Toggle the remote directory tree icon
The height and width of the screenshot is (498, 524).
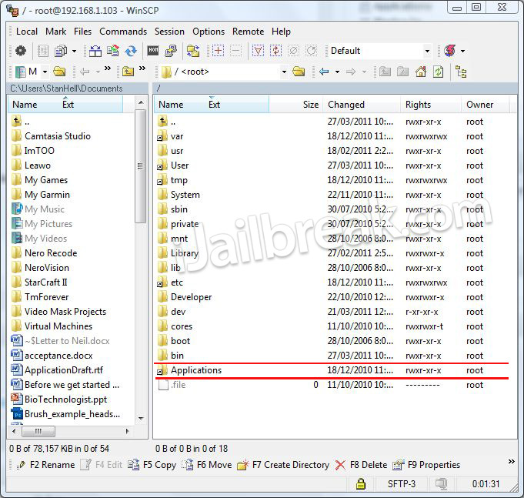tap(461, 72)
